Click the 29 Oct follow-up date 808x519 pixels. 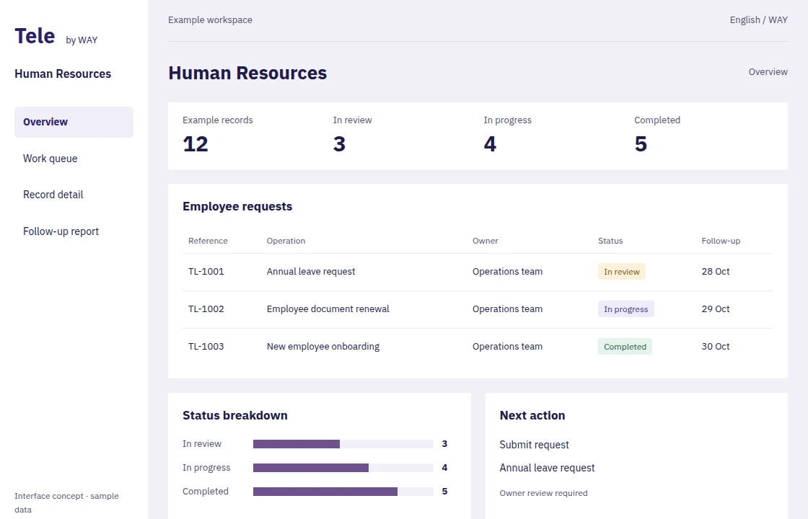(x=715, y=309)
